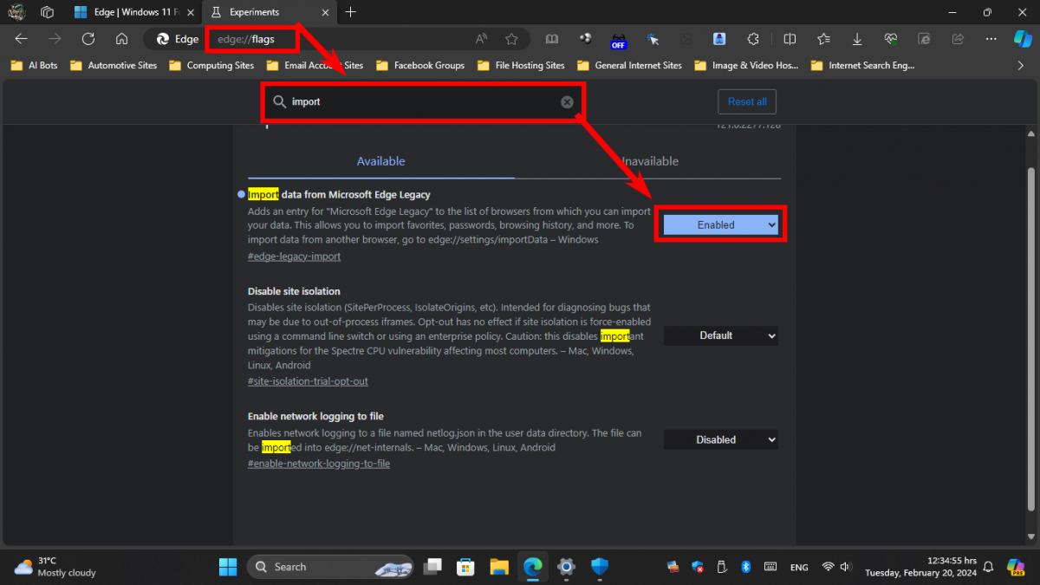Open the Copilot sidebar icon
The image size is (1040, 585).
1023,39
